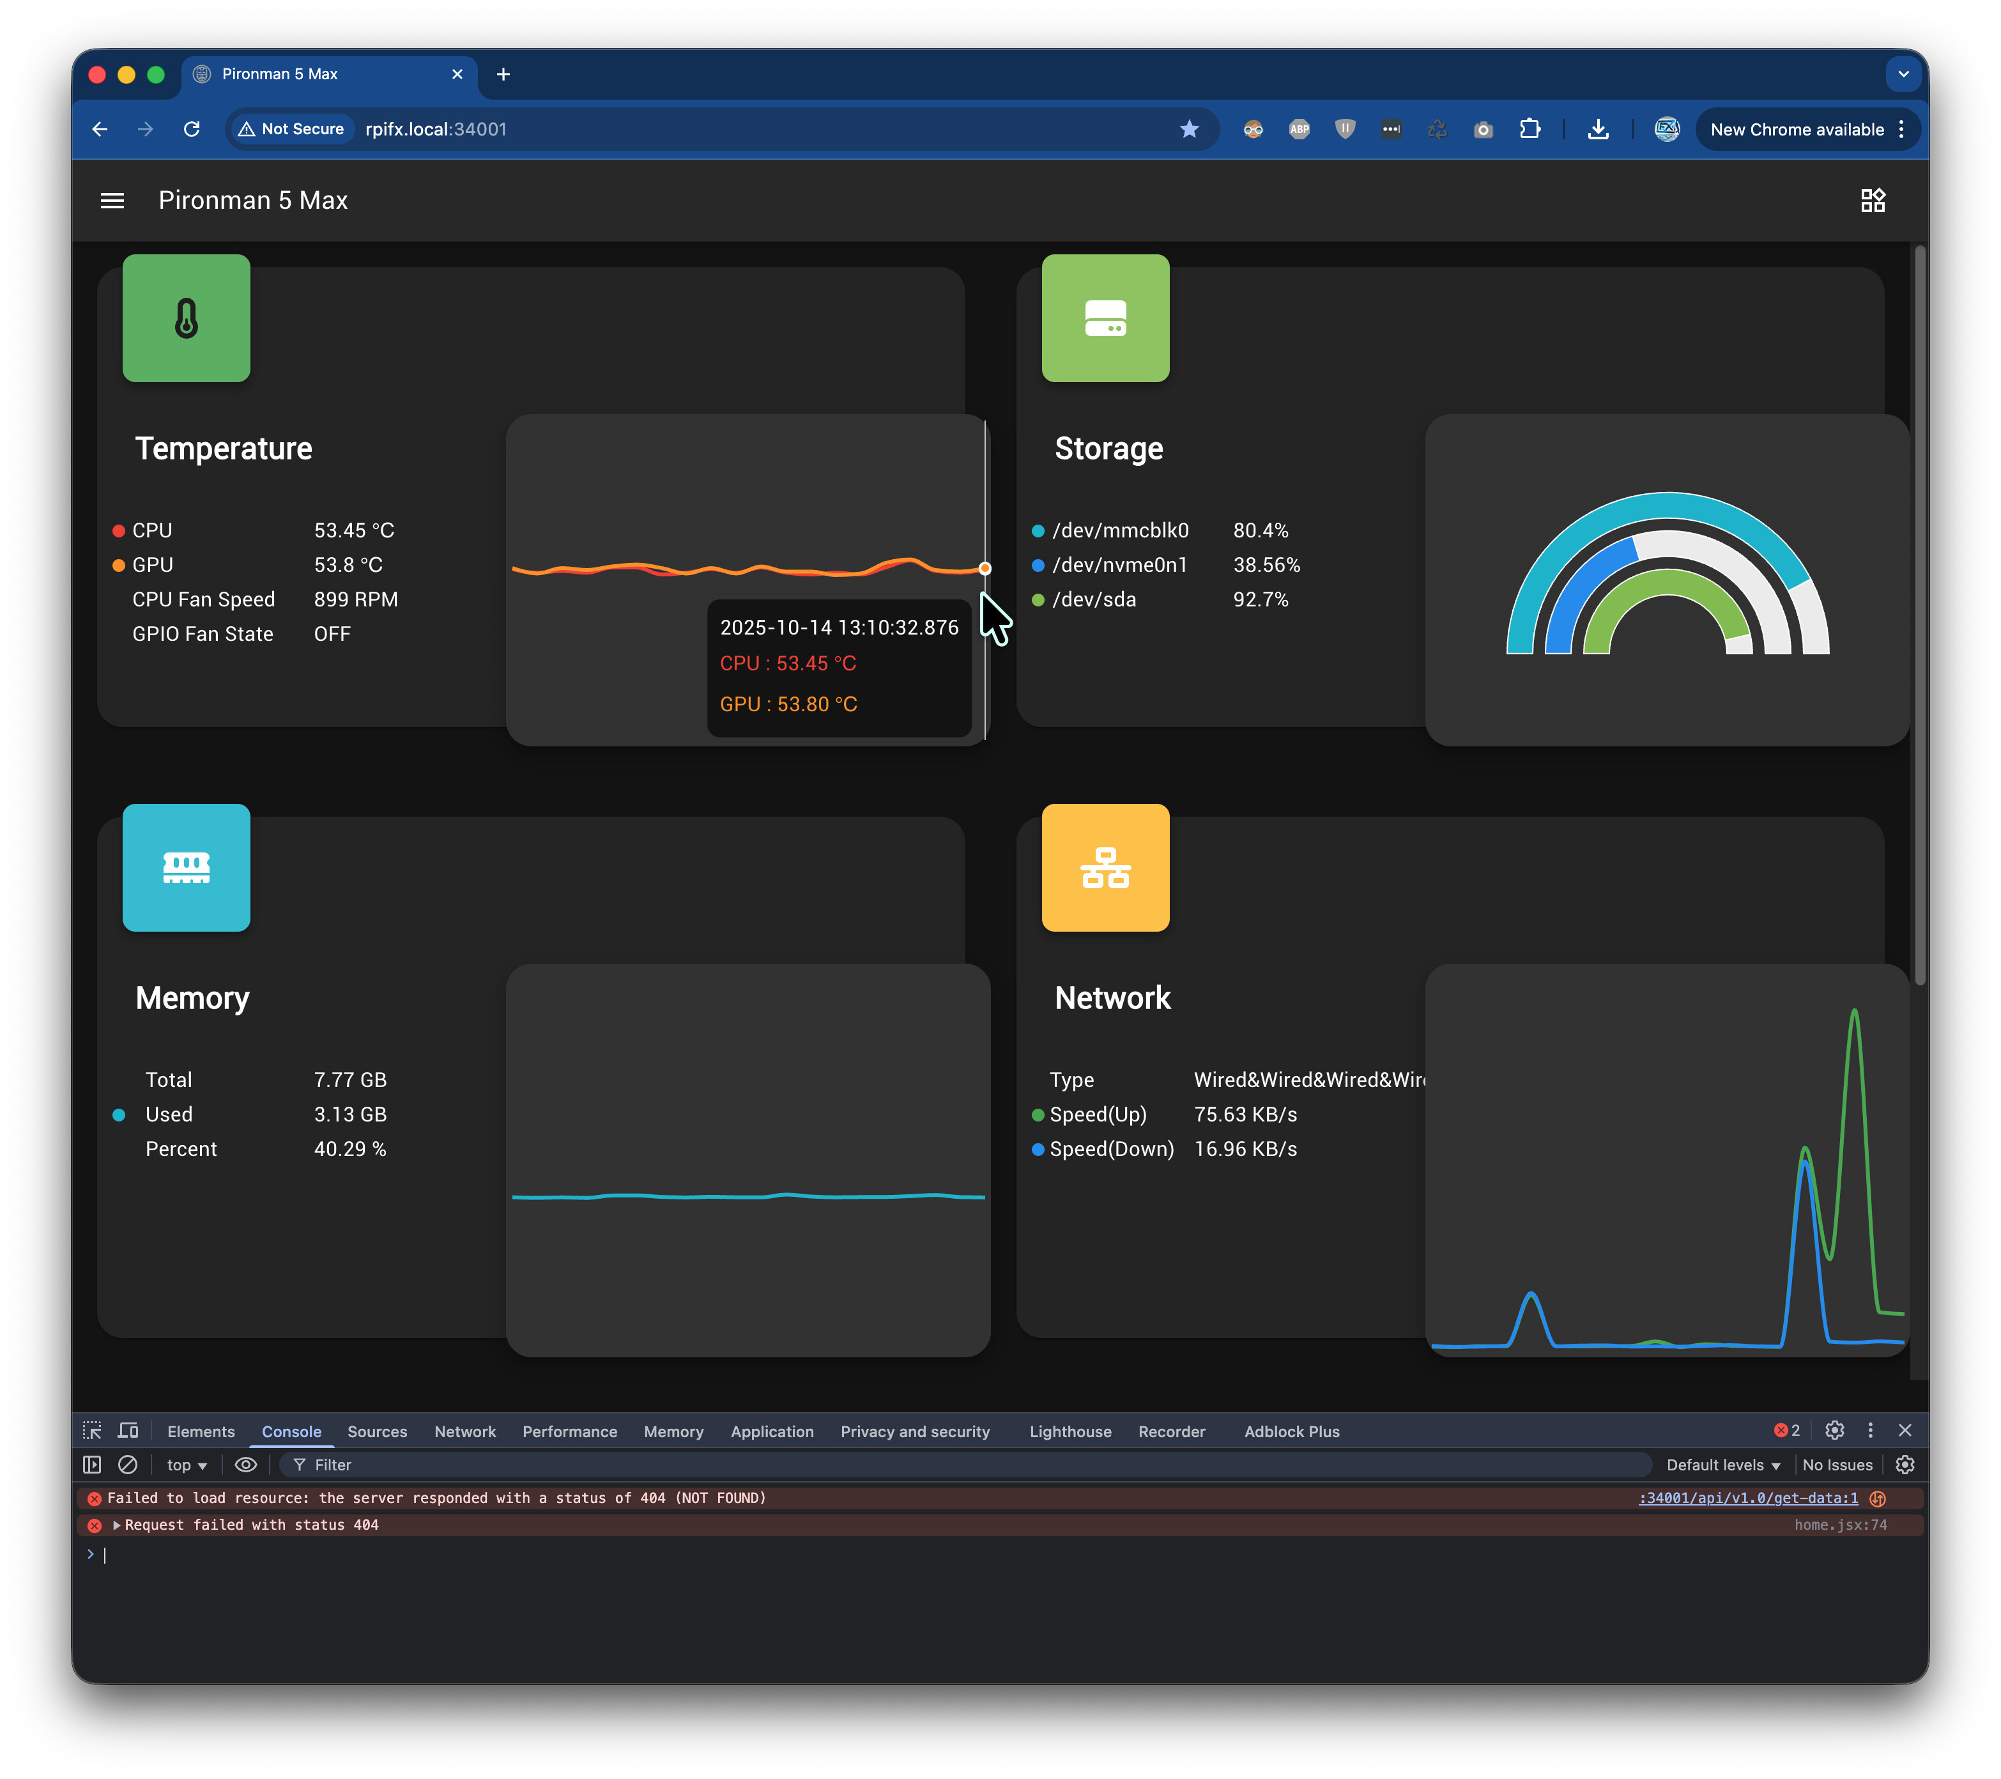The height and width of the screenshot is (1779, 2001).
Task: Open the get-data:1 error source link
Action: coord(1749,1498)
